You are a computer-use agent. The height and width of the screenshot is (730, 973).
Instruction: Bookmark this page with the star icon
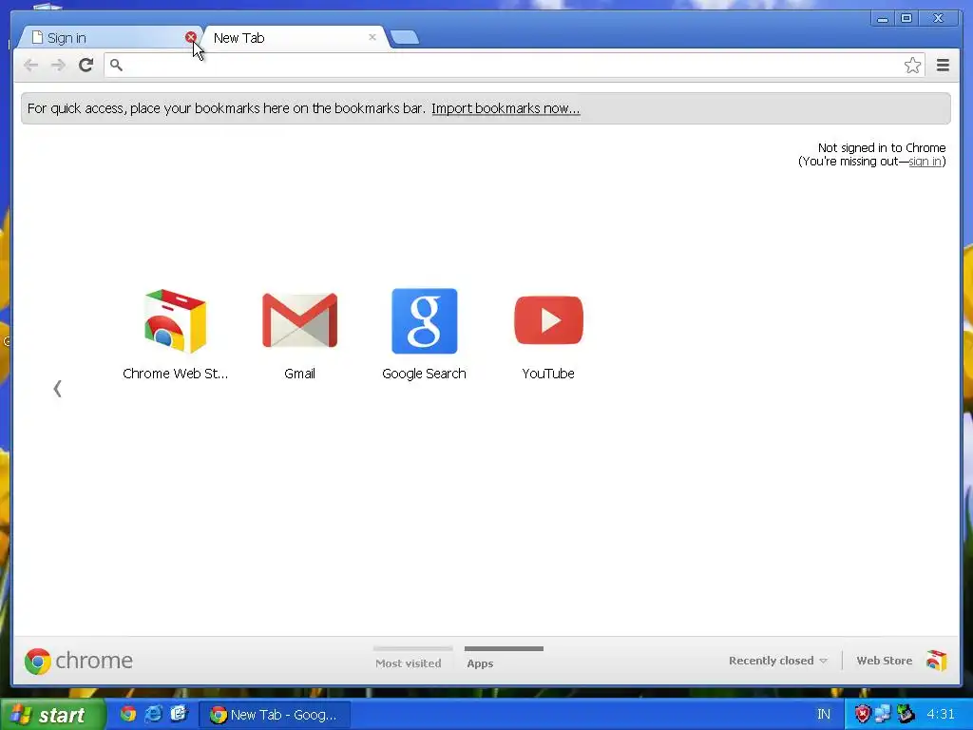click(912, 66)
